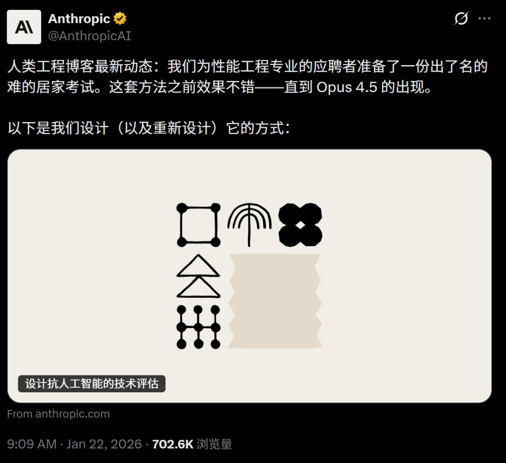
Task: Open the From anthropic.com source link
Action: 59,414
